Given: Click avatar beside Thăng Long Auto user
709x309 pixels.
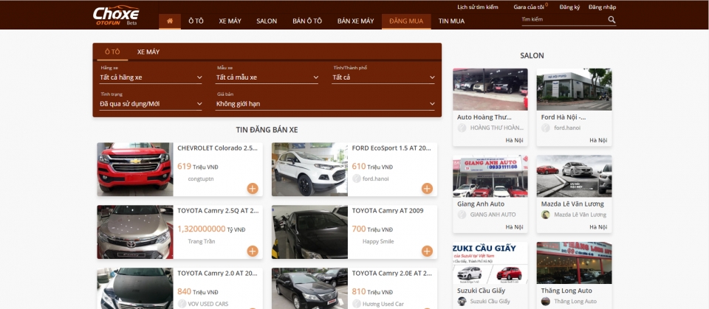Looking at the screenshot, I should 546,302.
